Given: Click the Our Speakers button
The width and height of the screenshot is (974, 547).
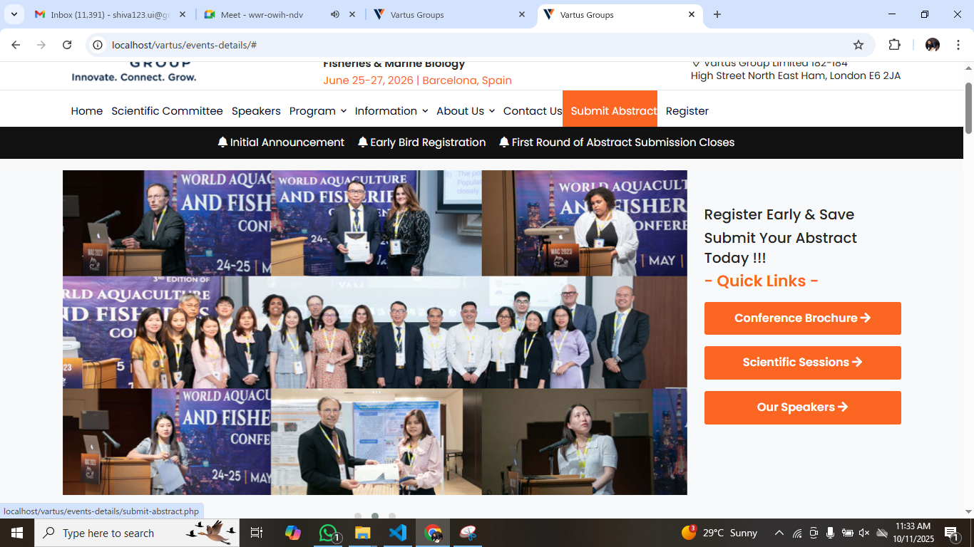Looking at the screenshot, I should (x=802, y=407).
